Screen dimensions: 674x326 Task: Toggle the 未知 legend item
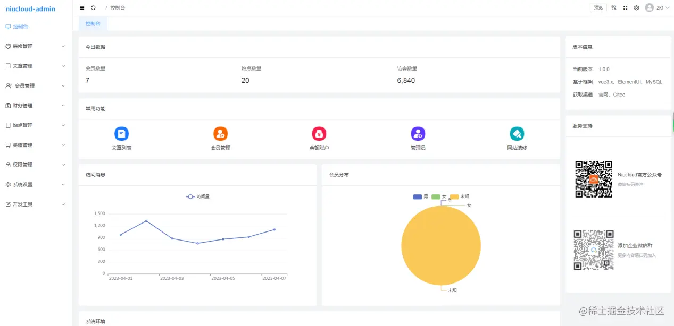click(460, 196)
